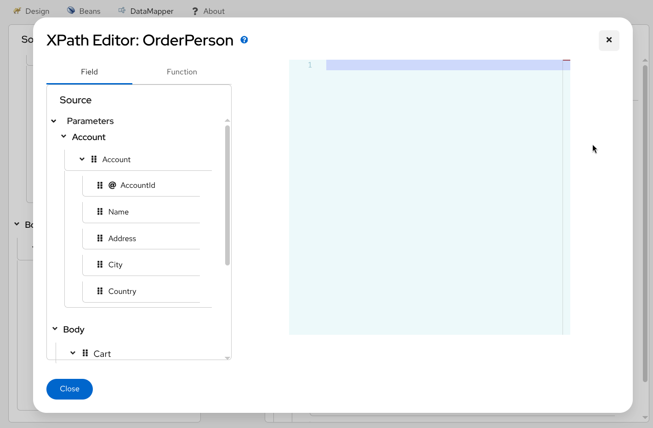
Task: Click the About question mark icon
Action: click(x=194, y=11)
